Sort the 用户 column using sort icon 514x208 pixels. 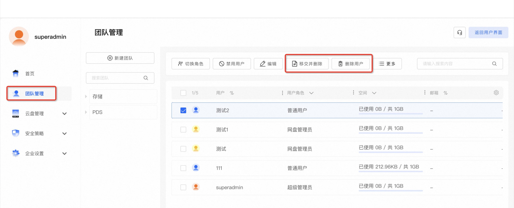232,93
